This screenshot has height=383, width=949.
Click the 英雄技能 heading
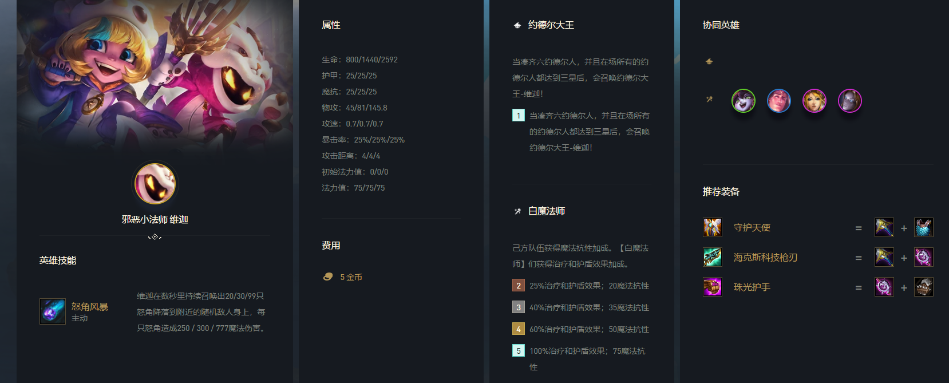coord(58,260)
